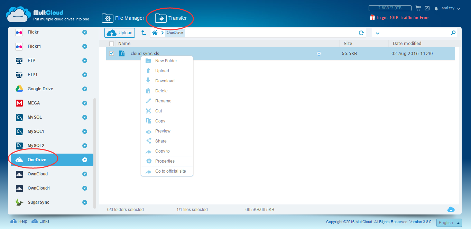The image size is (471, 229).
Task: Click the Flickr1 service icon
Action: 19,46
